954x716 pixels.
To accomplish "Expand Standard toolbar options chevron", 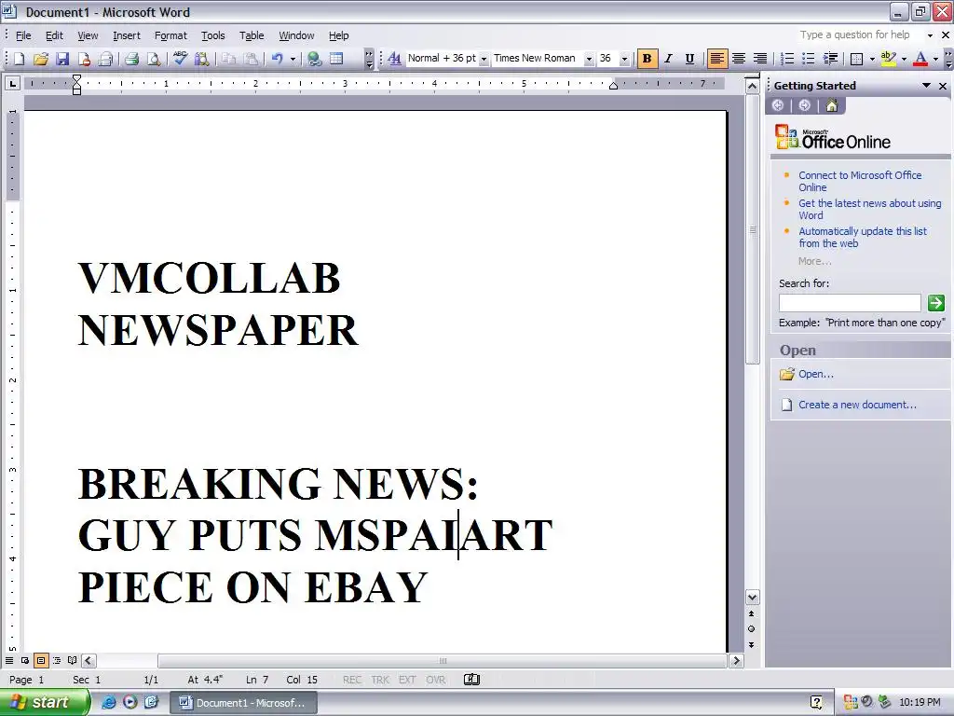I will pos(369,59).
